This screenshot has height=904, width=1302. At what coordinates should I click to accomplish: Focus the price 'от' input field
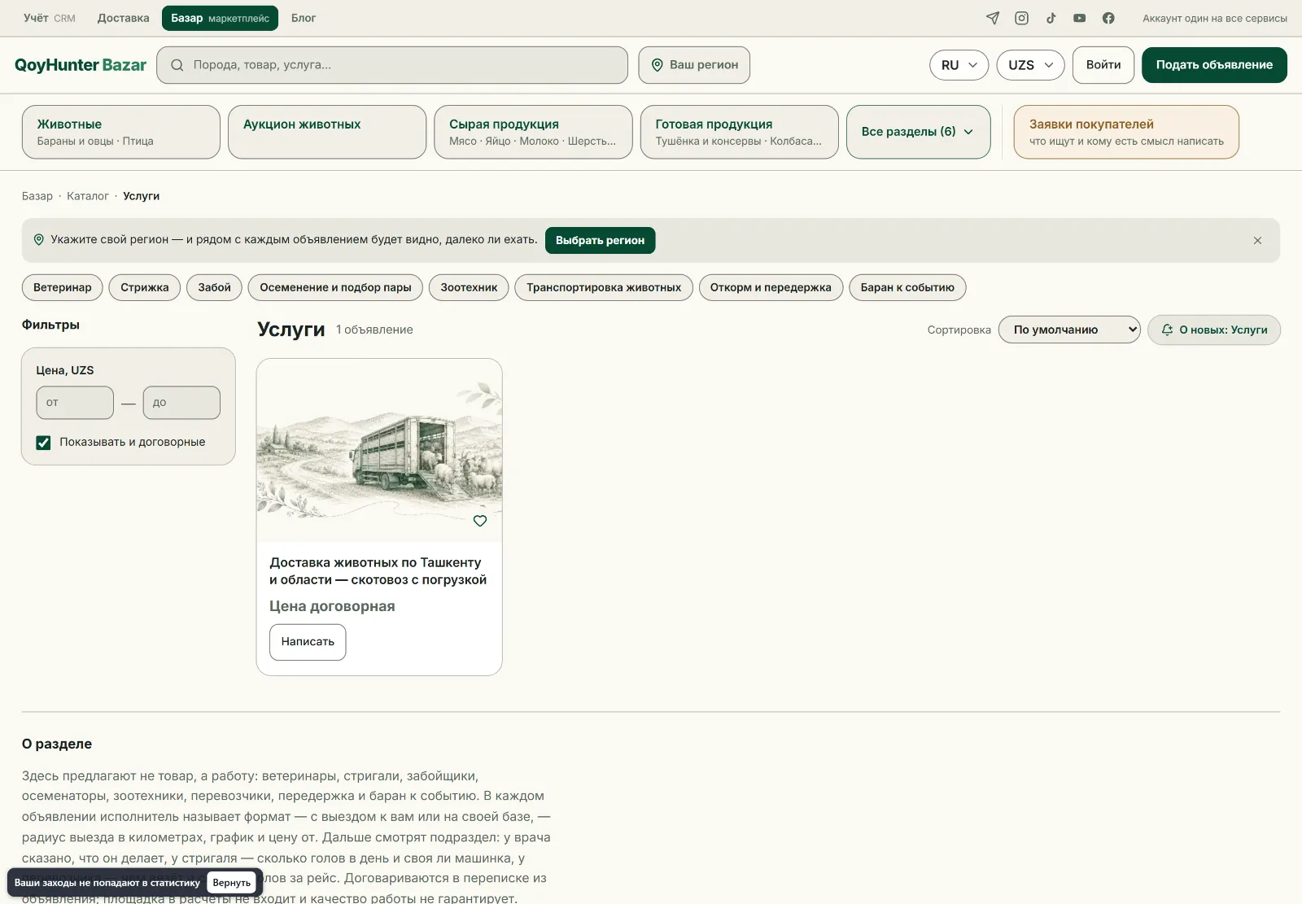click(75, 403)
